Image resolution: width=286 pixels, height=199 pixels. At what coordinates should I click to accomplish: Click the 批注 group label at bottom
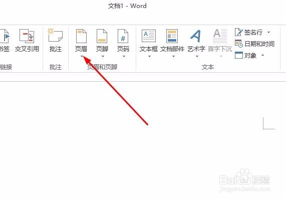[x=56, y=67]
